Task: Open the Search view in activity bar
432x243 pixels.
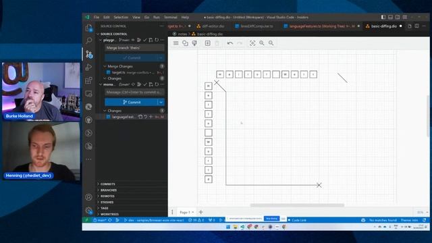Action: pyautogui.click(x=88, y=40)
